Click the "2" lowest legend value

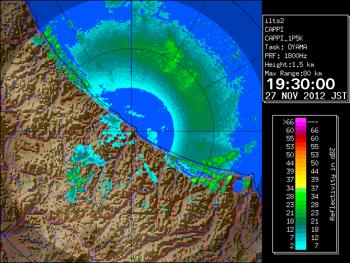point(292,246)
